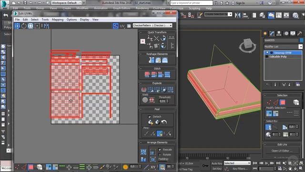Open the Mapping menu in Edit UVWs window
Screen dimensions: 305x172
[x=58, y=20]
